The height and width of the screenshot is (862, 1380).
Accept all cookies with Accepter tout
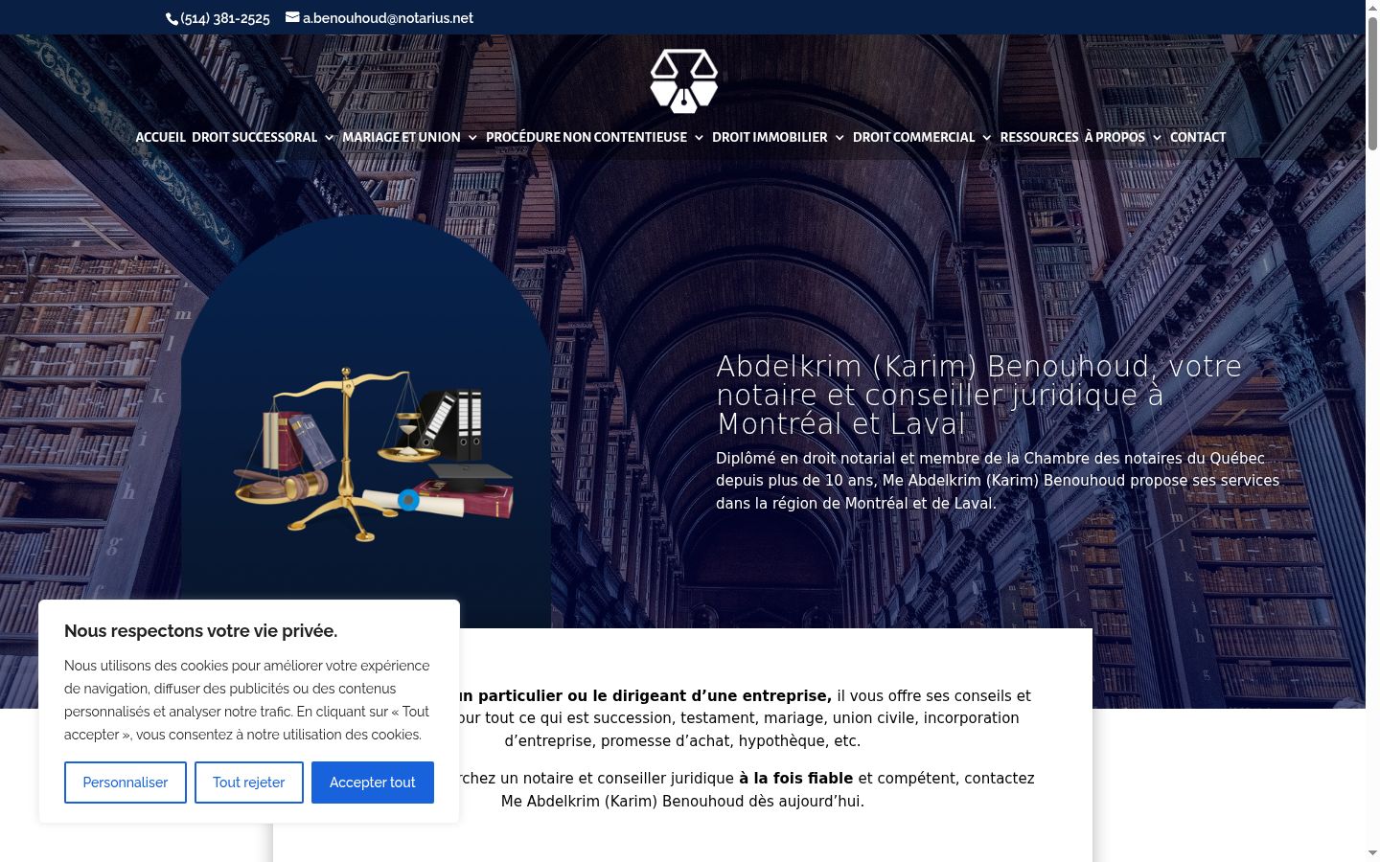pos(373,783)
